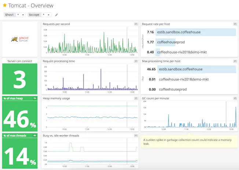
Task: Click the 4h badge on % of max threads
Action: coord(35,136)
